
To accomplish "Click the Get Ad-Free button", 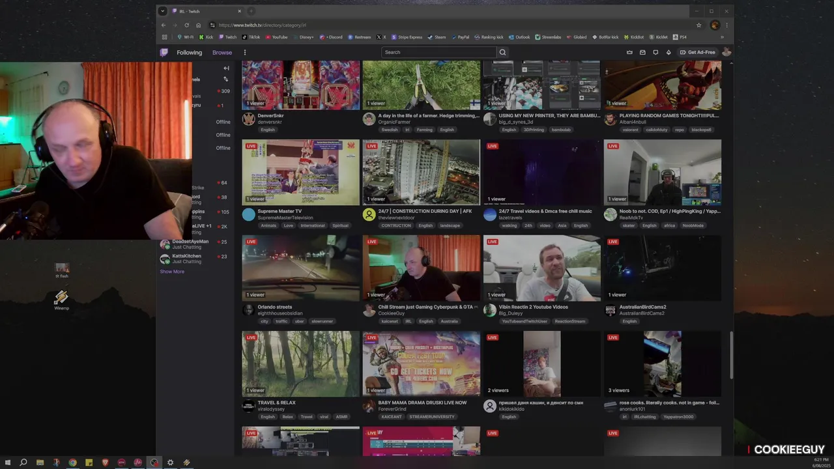I will 697,52.
